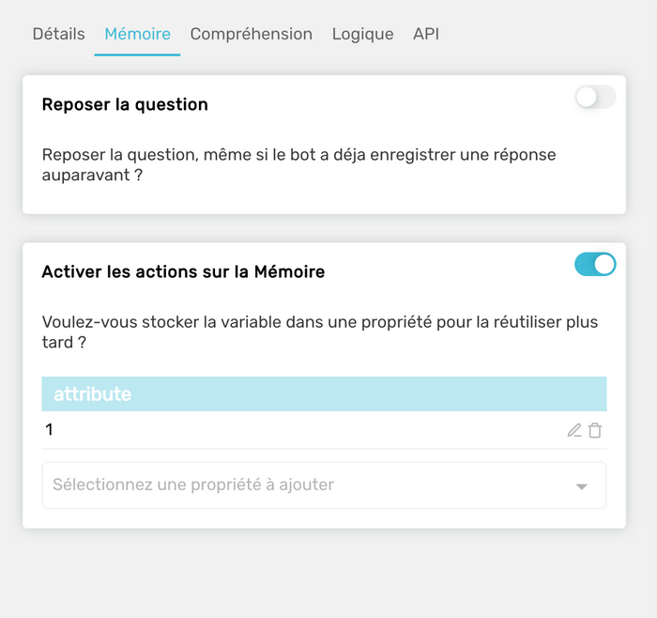The height and width of the screenshot is (618, 657).
Task: Select the attribute value 1 row
Action: coord(325,430)
